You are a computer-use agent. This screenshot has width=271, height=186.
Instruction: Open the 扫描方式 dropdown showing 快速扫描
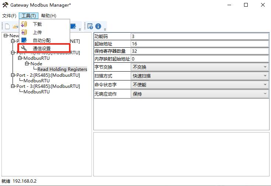200,76
